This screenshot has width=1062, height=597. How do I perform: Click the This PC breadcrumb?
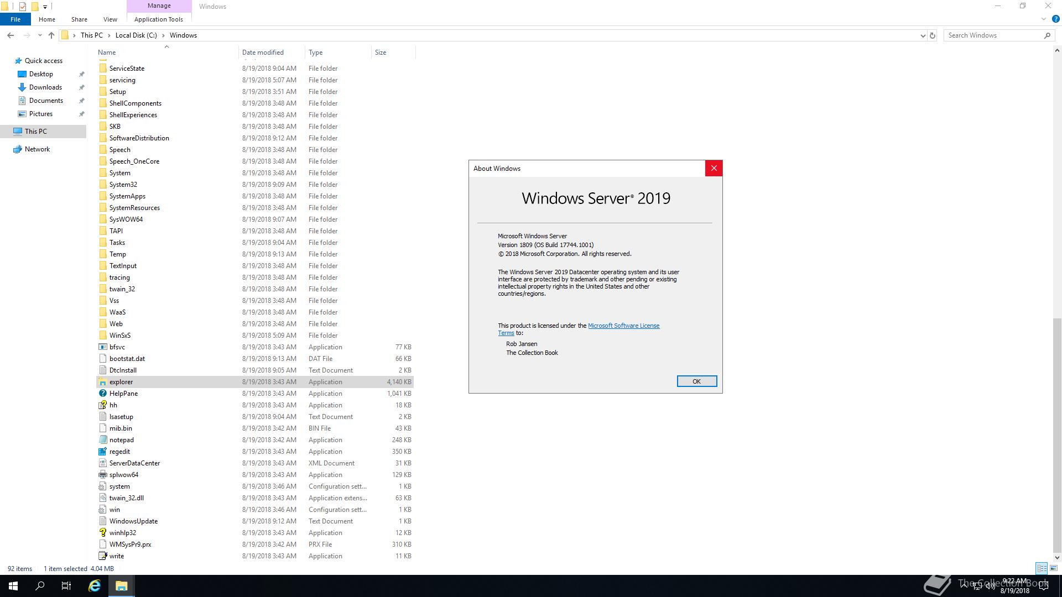(x=92, y=35)
